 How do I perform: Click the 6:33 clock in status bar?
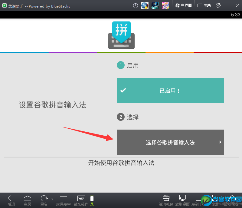(x=236, y=15)
